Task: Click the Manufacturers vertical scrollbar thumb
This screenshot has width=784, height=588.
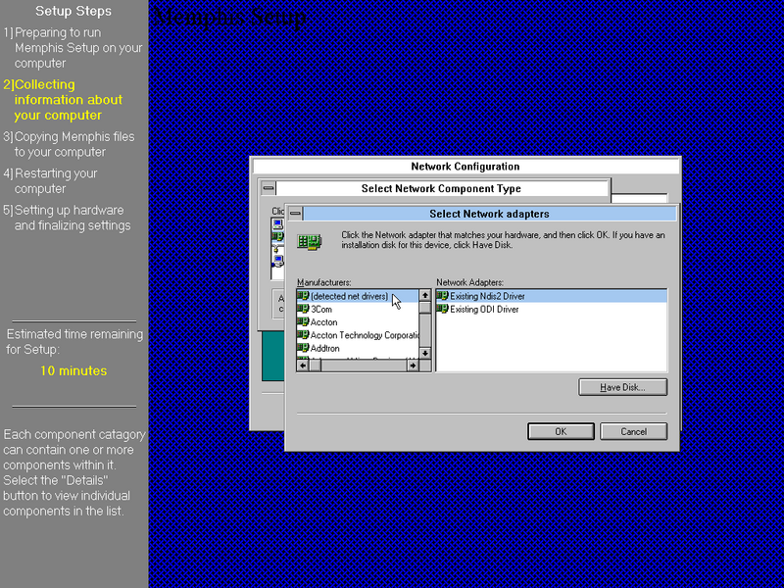Action: tap(425, 307)
